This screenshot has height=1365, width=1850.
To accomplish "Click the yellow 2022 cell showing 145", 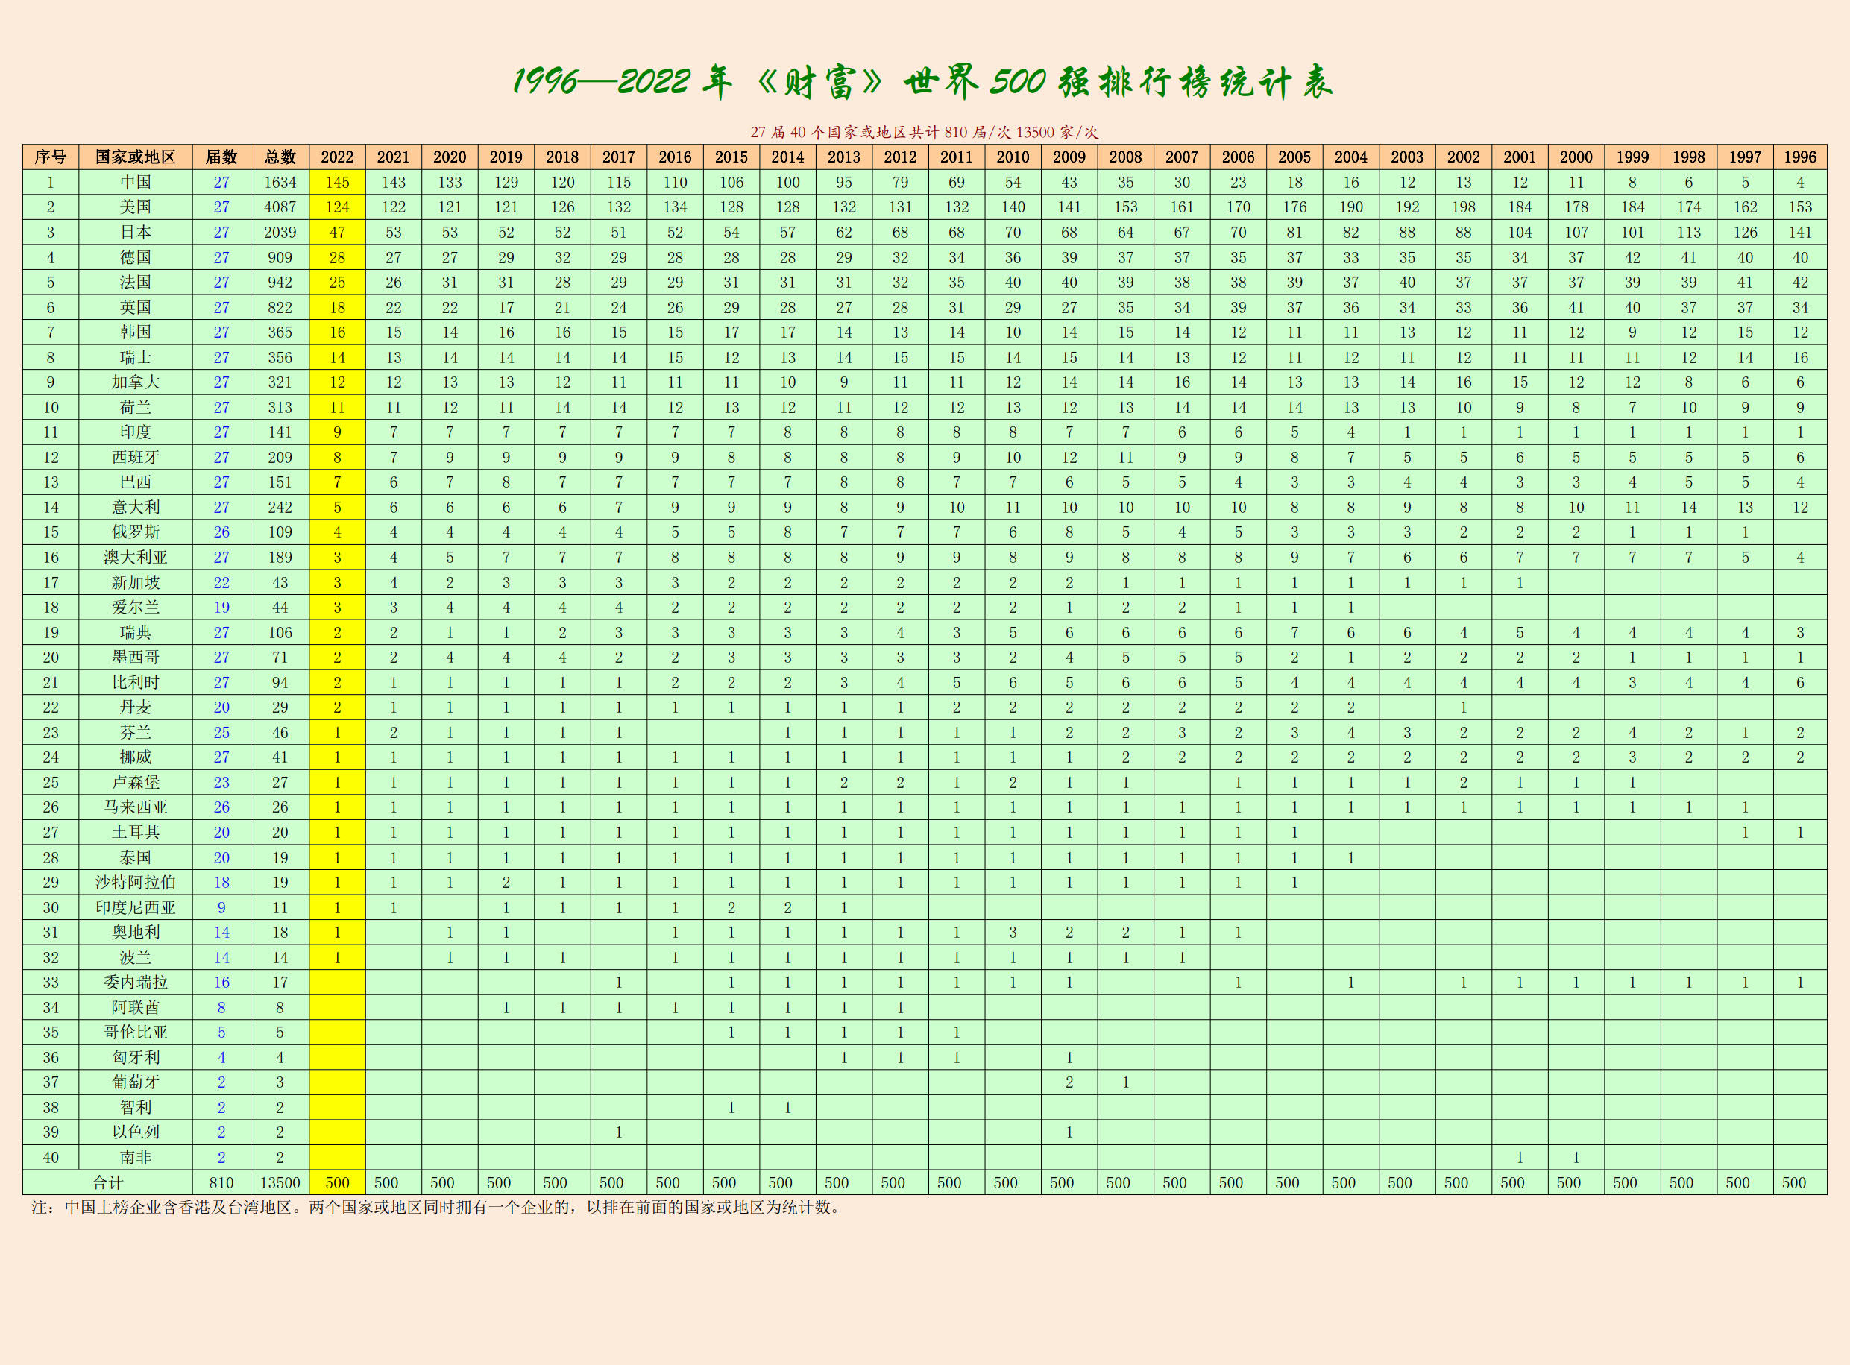I will point(336,182).
